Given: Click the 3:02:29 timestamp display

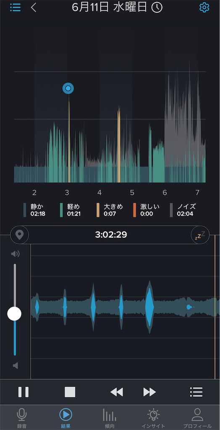Looking at the screenshot, I should (111, 235).
